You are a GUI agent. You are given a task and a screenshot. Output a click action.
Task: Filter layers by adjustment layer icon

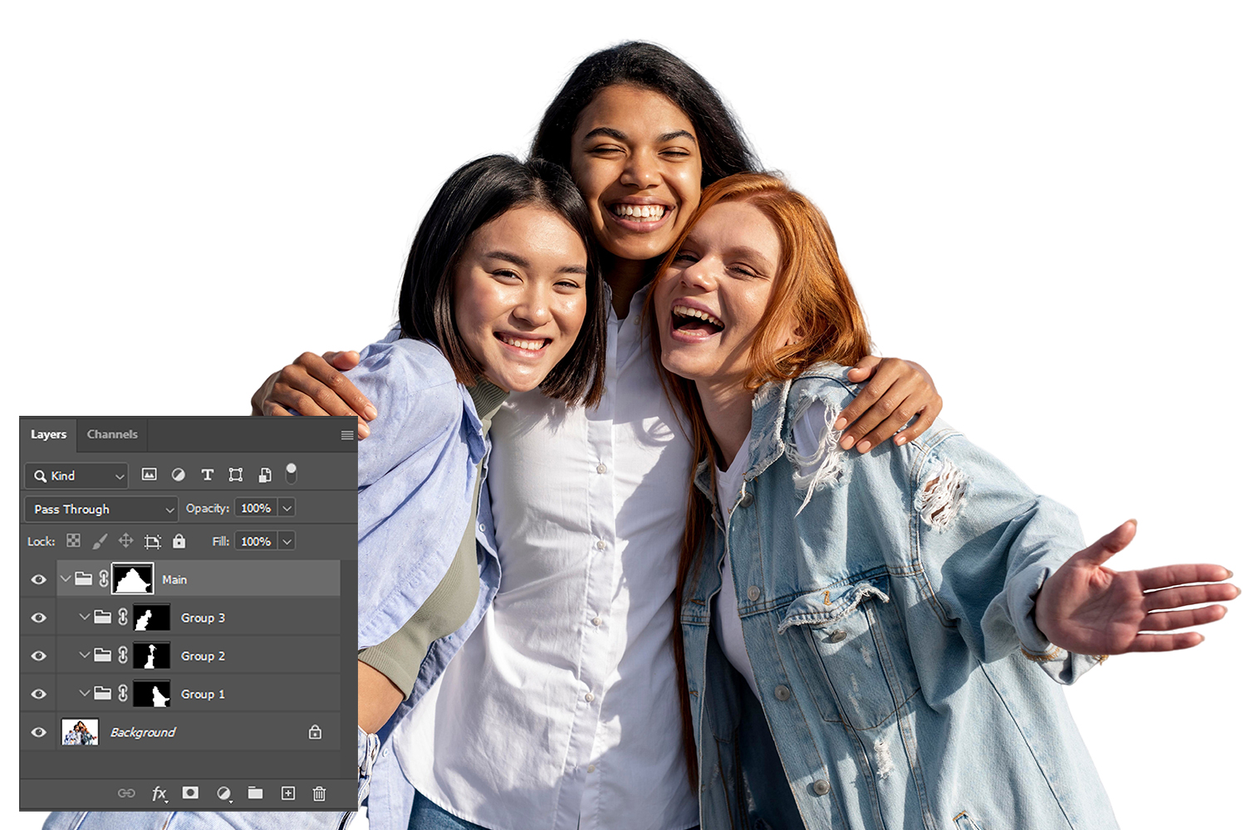178,475
